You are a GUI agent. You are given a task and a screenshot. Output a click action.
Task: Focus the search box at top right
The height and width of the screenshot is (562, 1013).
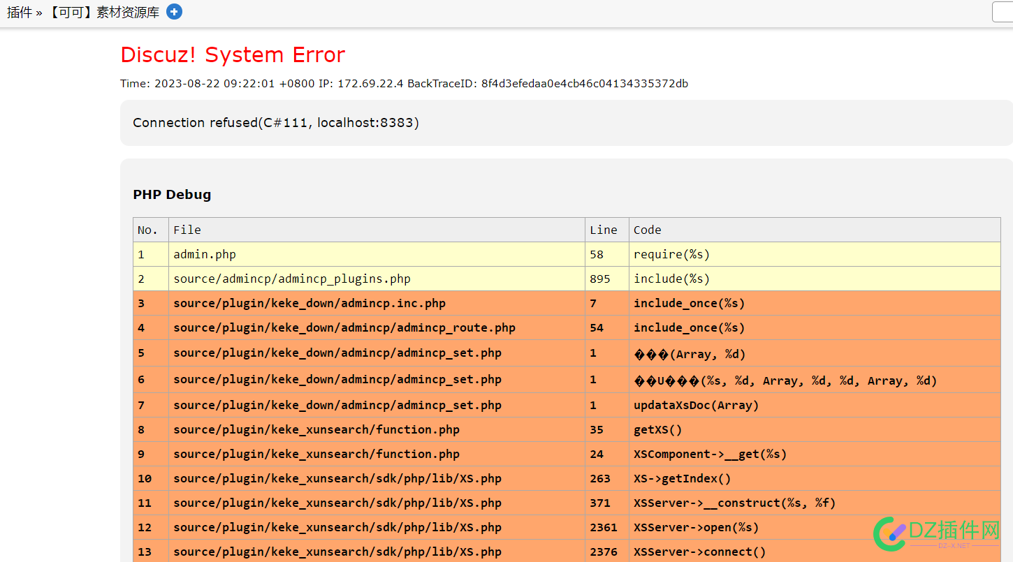pos(1003,13)
